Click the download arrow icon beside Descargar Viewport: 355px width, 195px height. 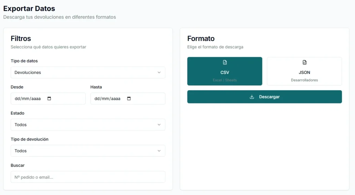tap(252, 97)
